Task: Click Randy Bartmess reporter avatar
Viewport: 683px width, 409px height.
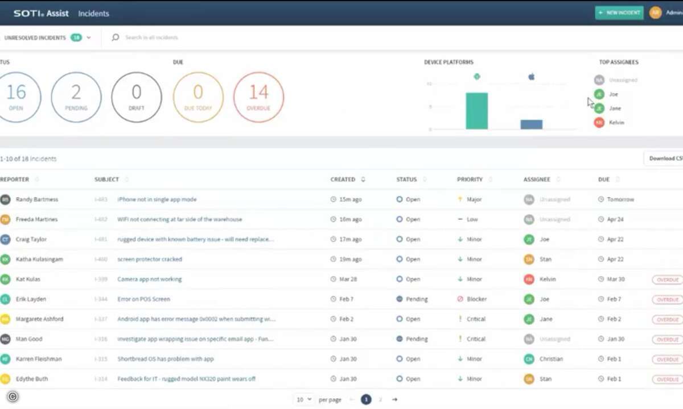Action: (x=5, y=199)
